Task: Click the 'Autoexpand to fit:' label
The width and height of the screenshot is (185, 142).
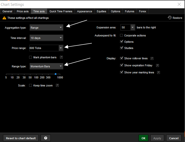Action: [x=105, y=35]
